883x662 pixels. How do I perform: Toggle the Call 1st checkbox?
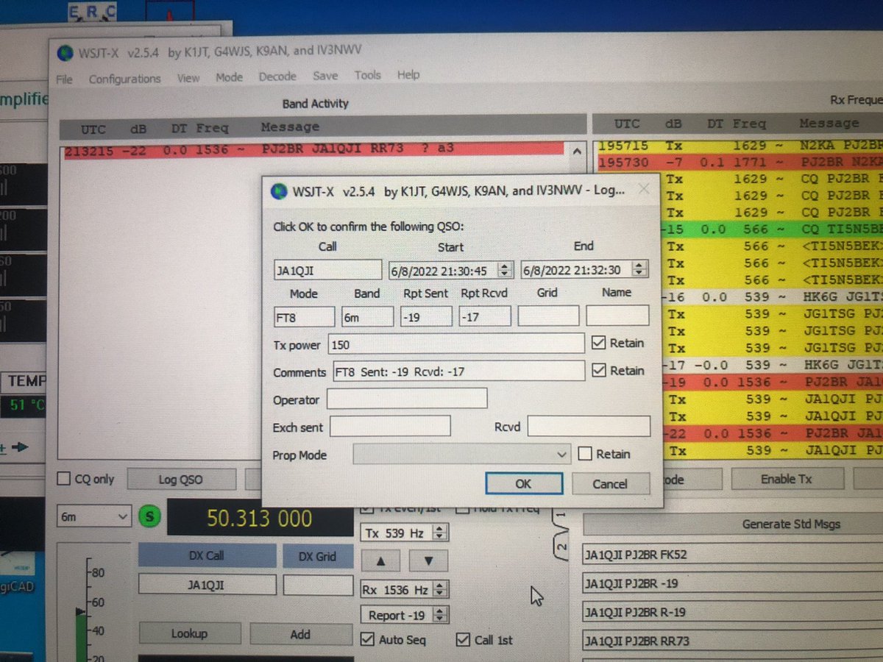tap(463, 640)
